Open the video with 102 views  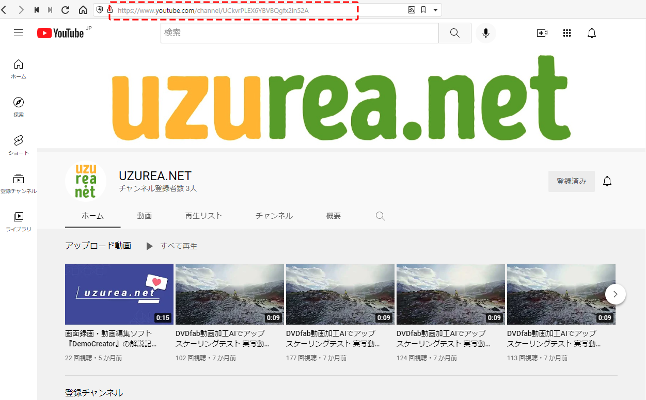point(230,294)
